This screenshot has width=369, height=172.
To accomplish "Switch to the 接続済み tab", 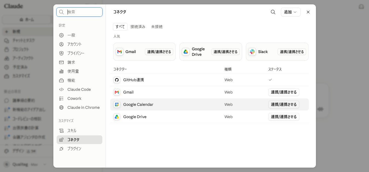I will [x=138, y=27].
